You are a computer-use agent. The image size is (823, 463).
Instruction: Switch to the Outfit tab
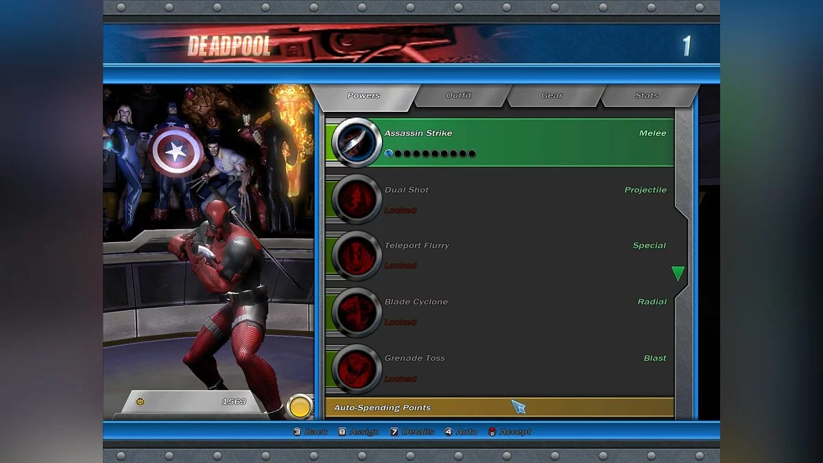(459, 95)
